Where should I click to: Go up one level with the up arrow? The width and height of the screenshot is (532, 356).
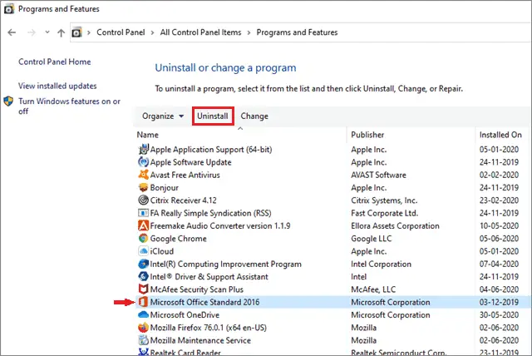(x=61, y=32)
